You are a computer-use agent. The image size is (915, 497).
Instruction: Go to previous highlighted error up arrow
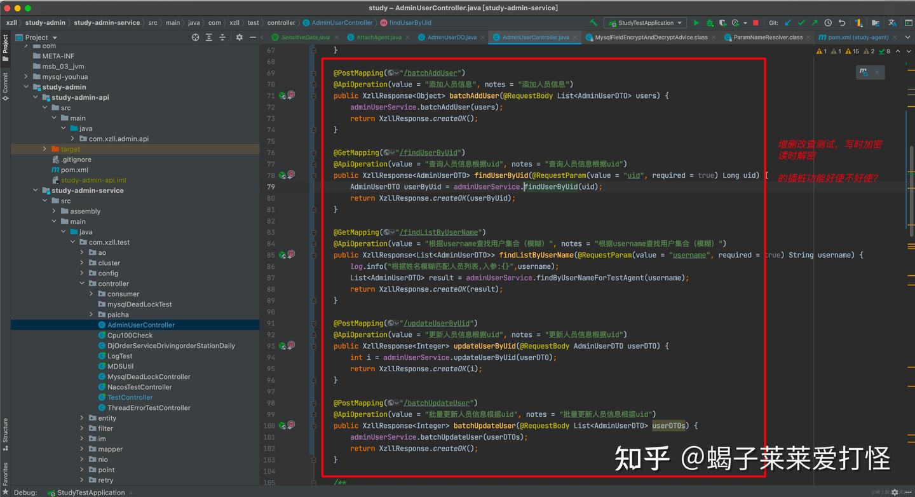pyautogui.click(x=897, y=51)
